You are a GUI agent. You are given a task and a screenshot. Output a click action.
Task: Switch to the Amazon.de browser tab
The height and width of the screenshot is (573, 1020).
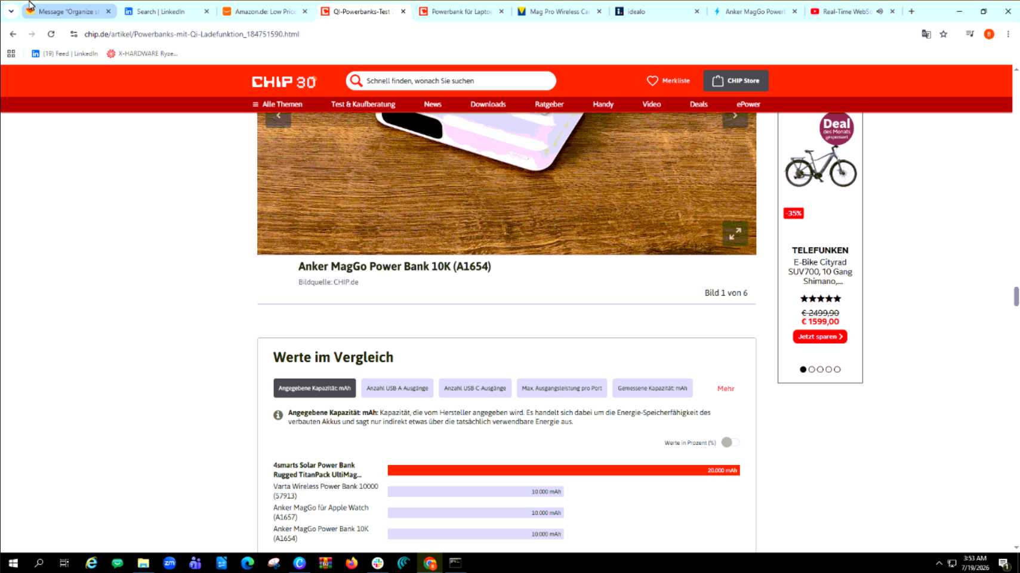265,11
